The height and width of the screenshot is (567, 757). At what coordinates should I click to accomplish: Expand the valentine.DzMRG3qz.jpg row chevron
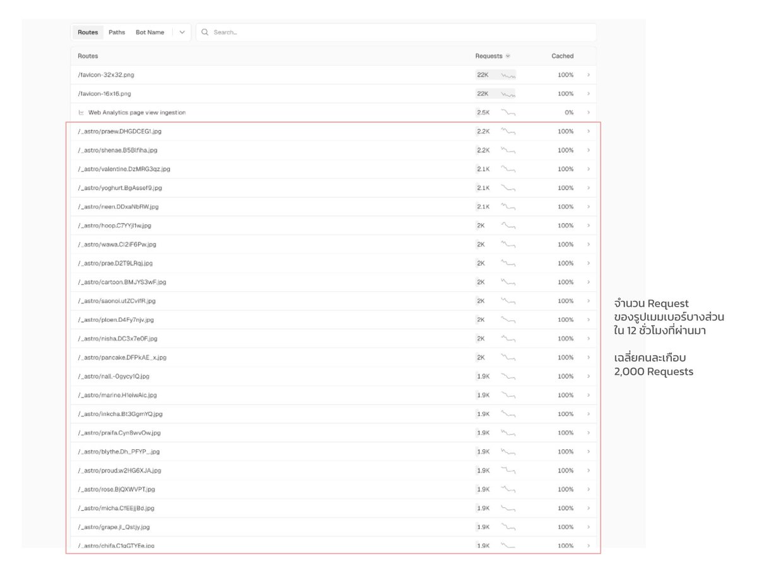589,169
